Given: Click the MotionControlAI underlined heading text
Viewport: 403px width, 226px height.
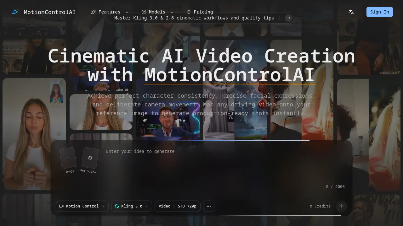Looking at the screenshot, I should (x=230, y=75).
